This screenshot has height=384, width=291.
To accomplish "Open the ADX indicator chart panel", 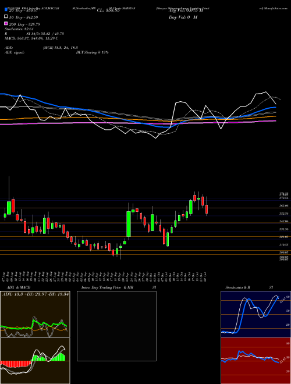I will point(35,314).
